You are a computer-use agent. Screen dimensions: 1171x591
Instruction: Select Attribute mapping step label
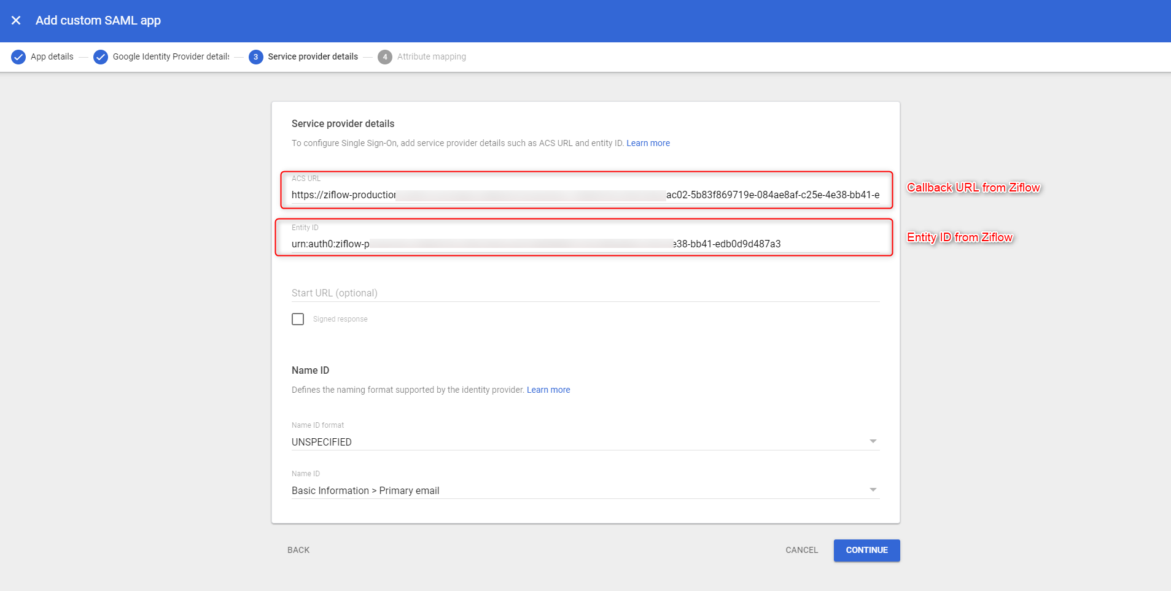[x=431, y=56]
